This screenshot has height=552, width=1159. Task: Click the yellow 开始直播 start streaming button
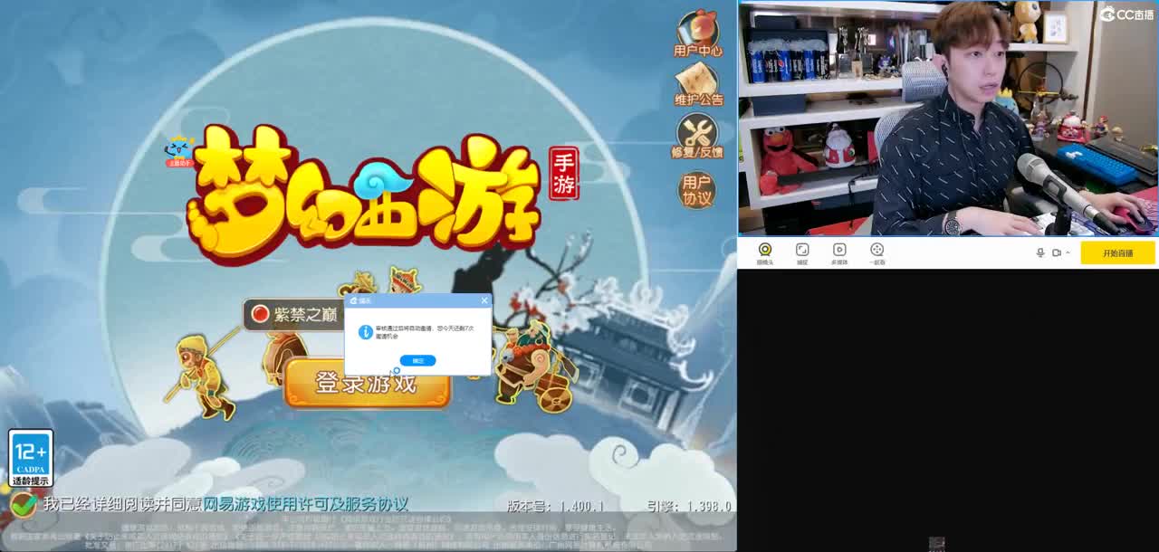tap(1117, 252)
